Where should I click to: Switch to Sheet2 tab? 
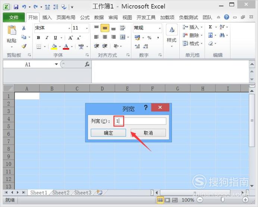tap(61, 192)
